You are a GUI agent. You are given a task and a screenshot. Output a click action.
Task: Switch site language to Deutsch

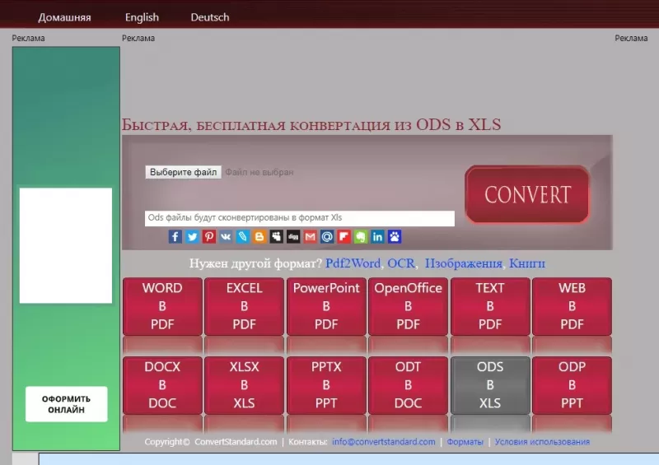(x=210, y=17)
